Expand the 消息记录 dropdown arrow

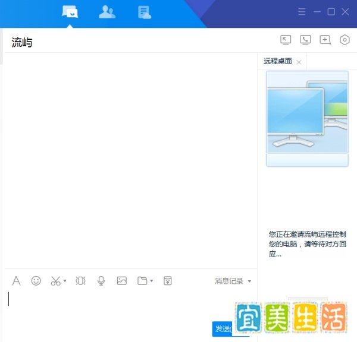pos(249,281)
